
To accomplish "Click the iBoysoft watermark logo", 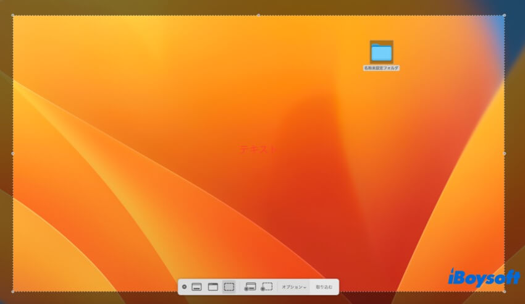I will point(484,277).
